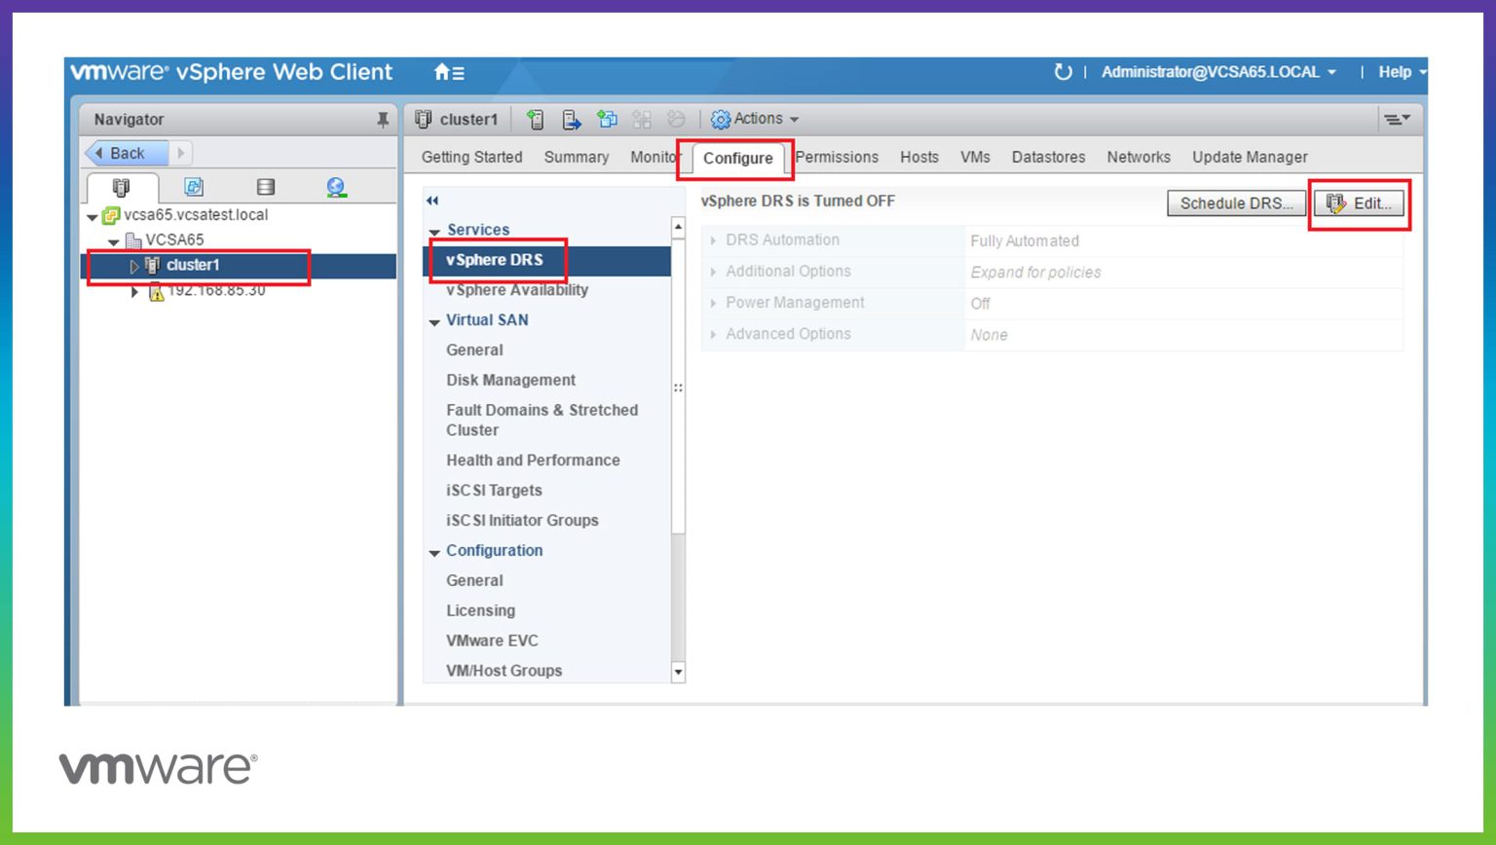Open the VMs and Templates navigator tab
1496x845 pixels.
click(194, 187)
